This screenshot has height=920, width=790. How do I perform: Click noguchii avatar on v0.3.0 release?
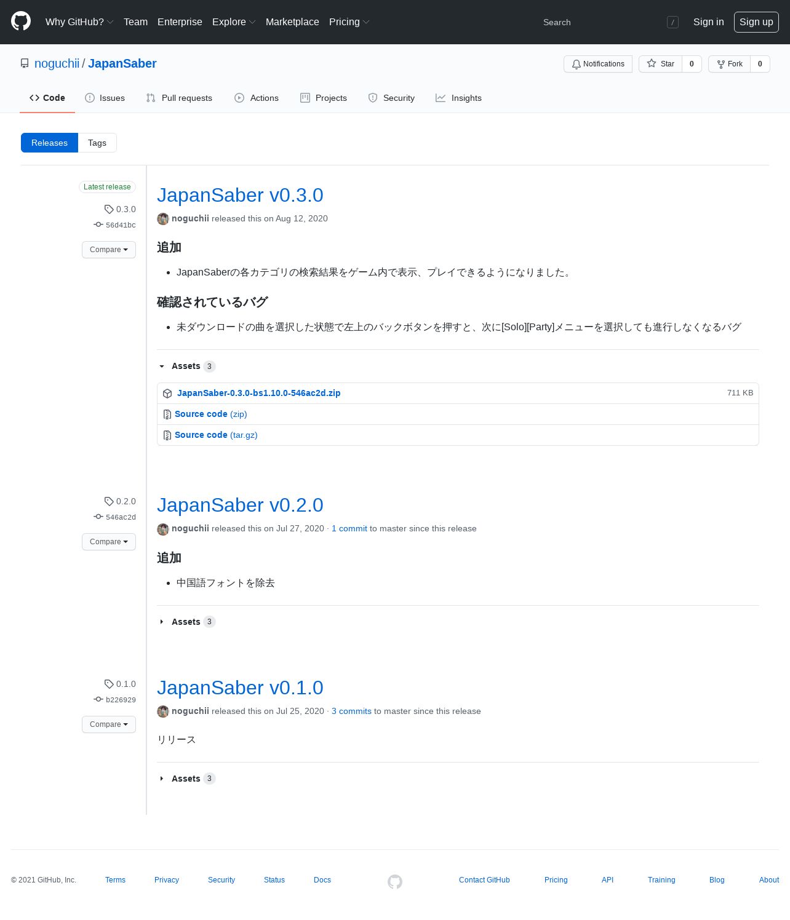[x=163, y=219]
